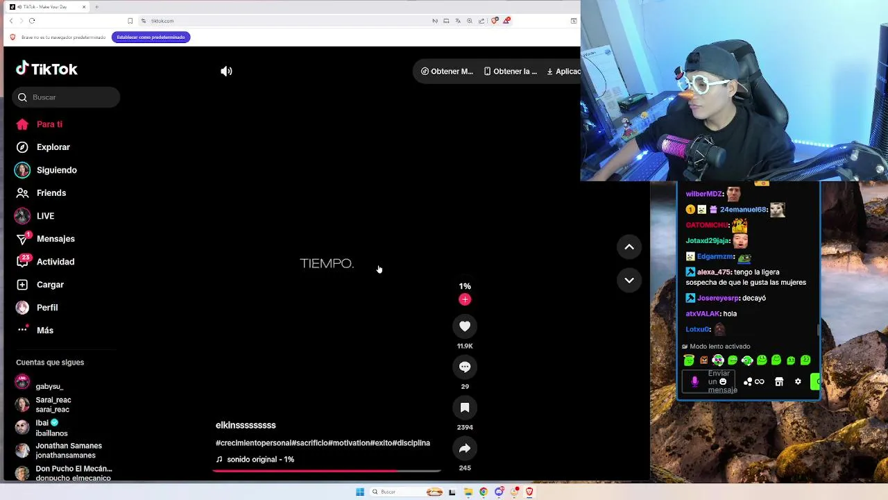888x500 pixels.
Task: Click the zoom magnifier in address bar
Action: click(x=470, y=21)
